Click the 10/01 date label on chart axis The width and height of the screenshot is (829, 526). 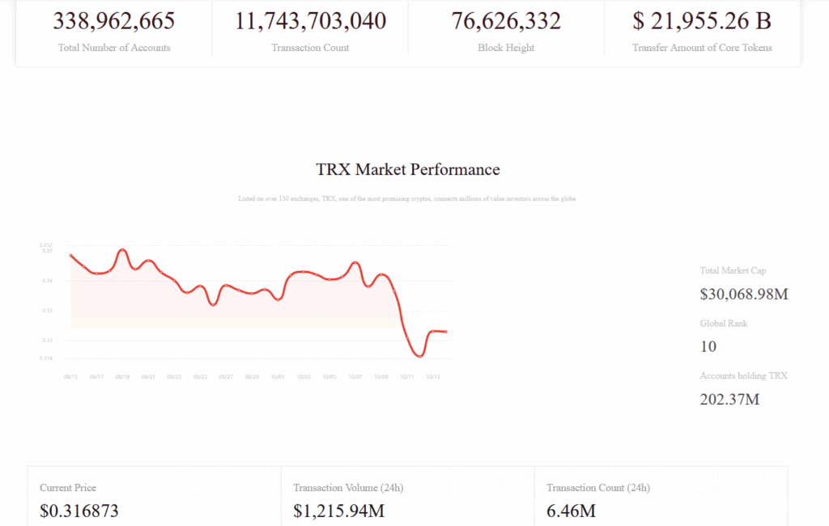click(x=278, y=376)
